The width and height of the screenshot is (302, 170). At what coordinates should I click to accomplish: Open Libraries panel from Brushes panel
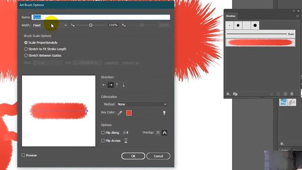pos(235,94)
